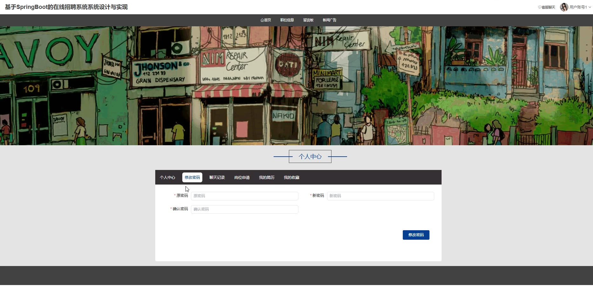Switch to the 个人中心 tab
593x286 pixels.
[x=168, y=178]
